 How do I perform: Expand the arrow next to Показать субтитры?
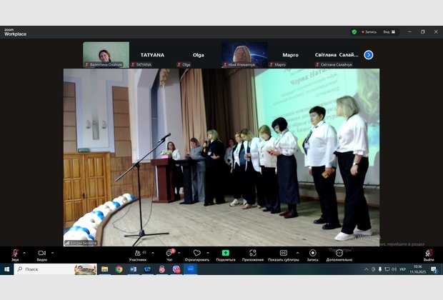click(x=297, y=253)
